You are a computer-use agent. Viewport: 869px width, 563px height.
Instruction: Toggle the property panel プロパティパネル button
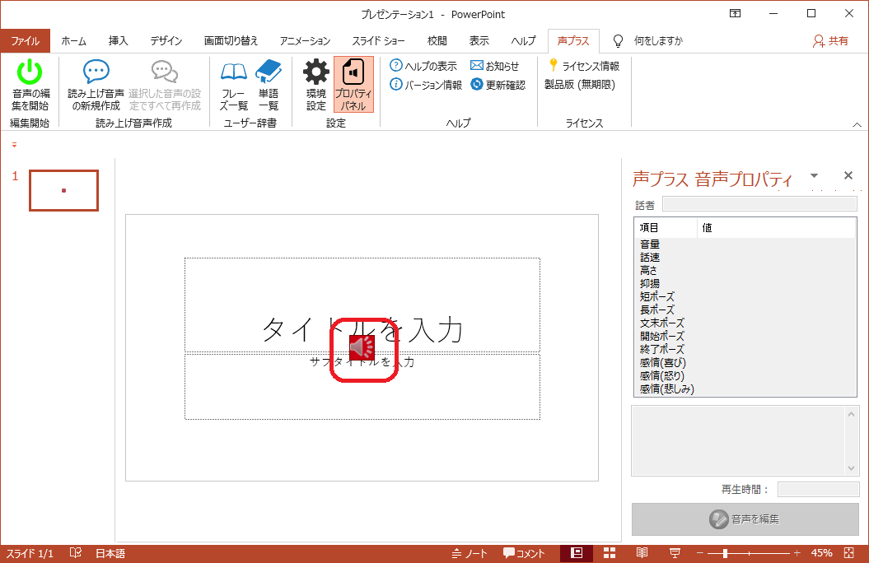pyautogui.click(x=353, y=85)
